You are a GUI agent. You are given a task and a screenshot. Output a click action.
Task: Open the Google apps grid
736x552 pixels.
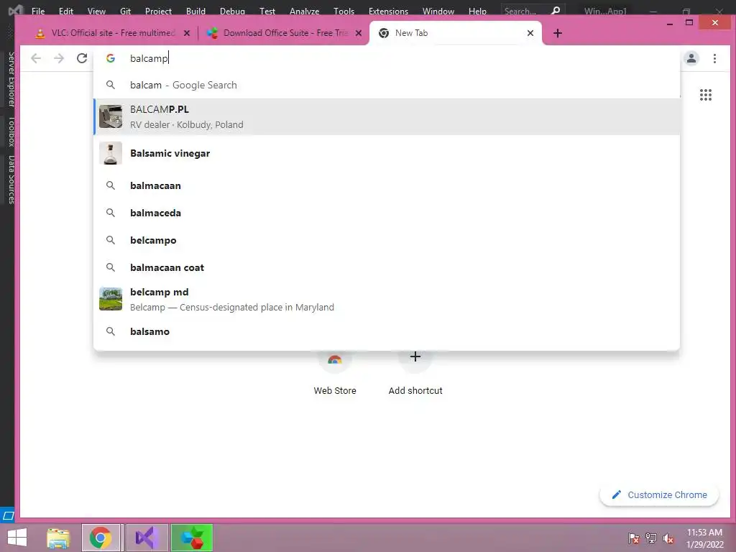(706, 95)
